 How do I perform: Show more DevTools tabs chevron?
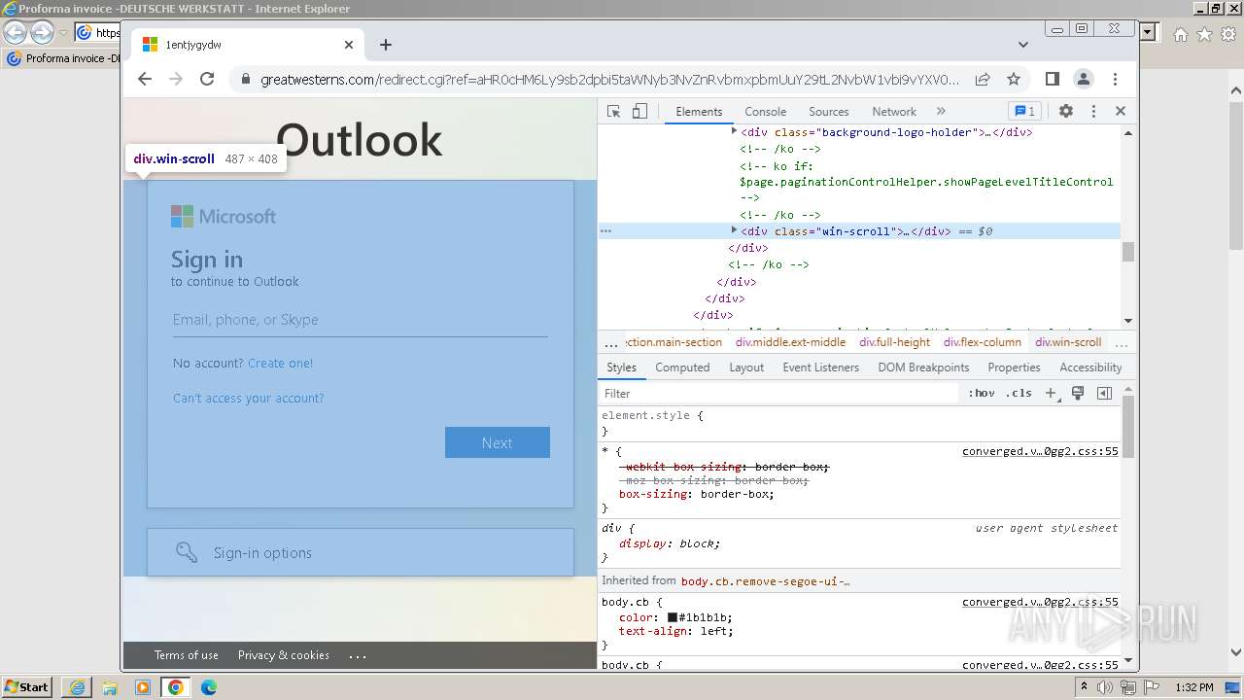coord(941,111)
